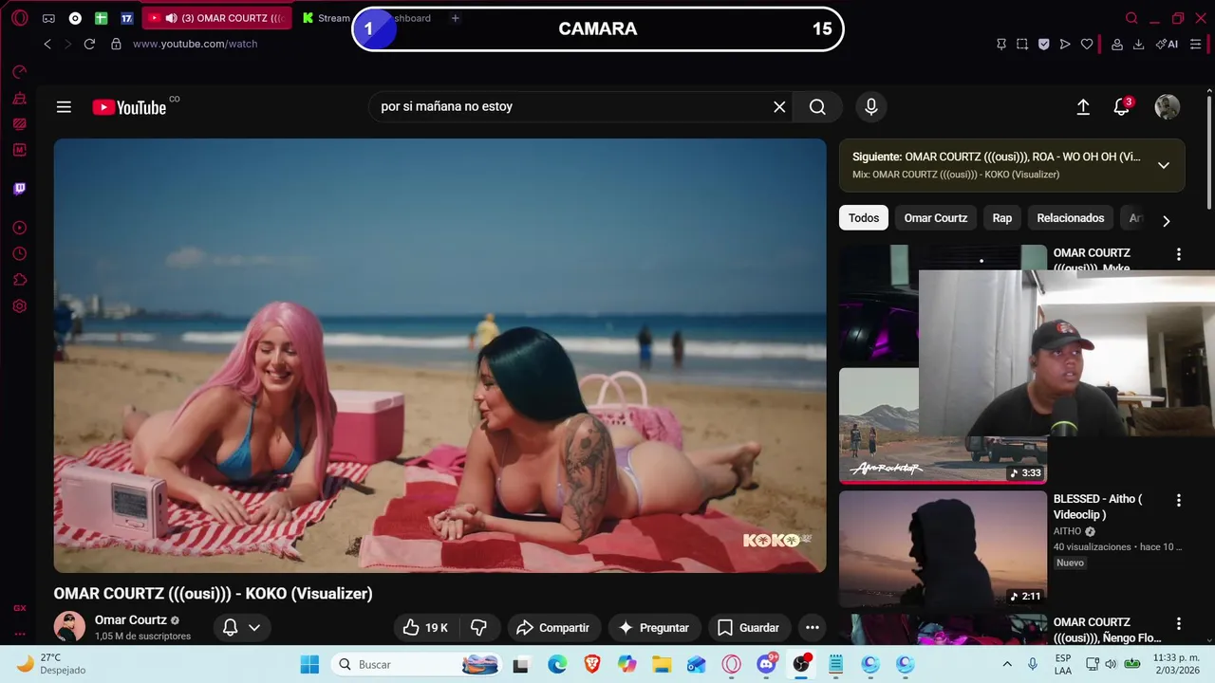
Task: Open the Omar Courtz channel name link
Action: (131, 620)
